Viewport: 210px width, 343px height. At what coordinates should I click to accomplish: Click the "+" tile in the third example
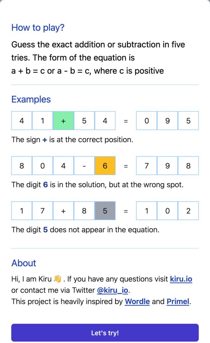pyautogui.click(x=63, y=211)
